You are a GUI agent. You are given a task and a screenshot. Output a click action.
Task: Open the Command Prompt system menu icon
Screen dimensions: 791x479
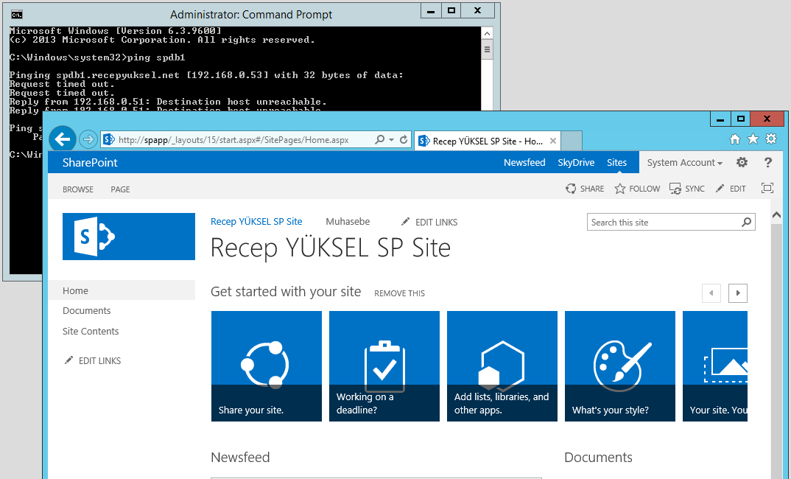pyautogui.click(x=17, y=14)
